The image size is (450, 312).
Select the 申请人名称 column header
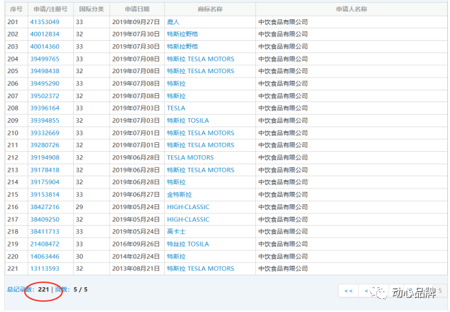(x=351, y=9)
